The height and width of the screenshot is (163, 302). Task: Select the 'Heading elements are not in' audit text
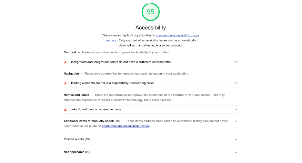(x=112, y=83)
